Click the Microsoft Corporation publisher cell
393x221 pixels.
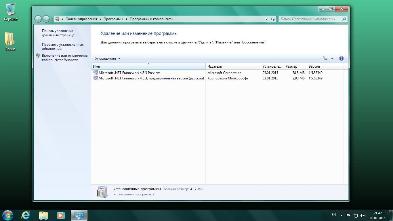tap(224, 73)
